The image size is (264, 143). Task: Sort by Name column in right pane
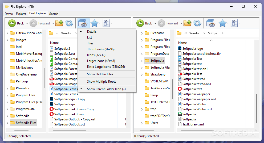211,43
